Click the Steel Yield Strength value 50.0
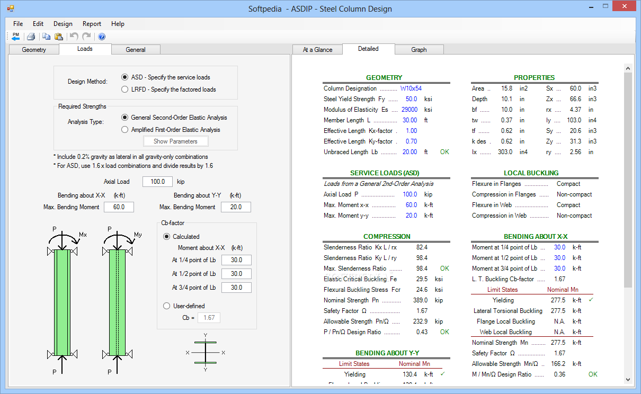 pos(411,99)
